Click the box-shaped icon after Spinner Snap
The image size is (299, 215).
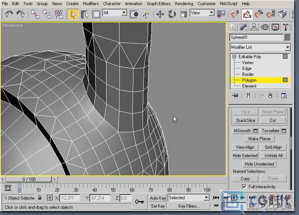click(282, 14)
